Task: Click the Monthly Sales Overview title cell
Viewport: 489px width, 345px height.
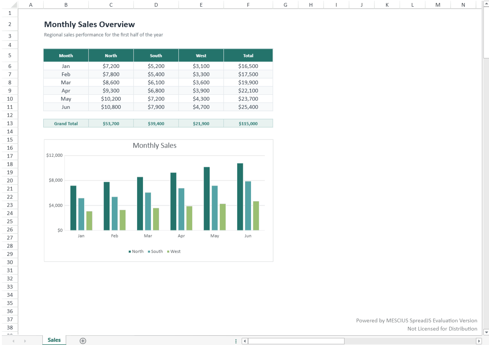Action: tap(89, 25)
